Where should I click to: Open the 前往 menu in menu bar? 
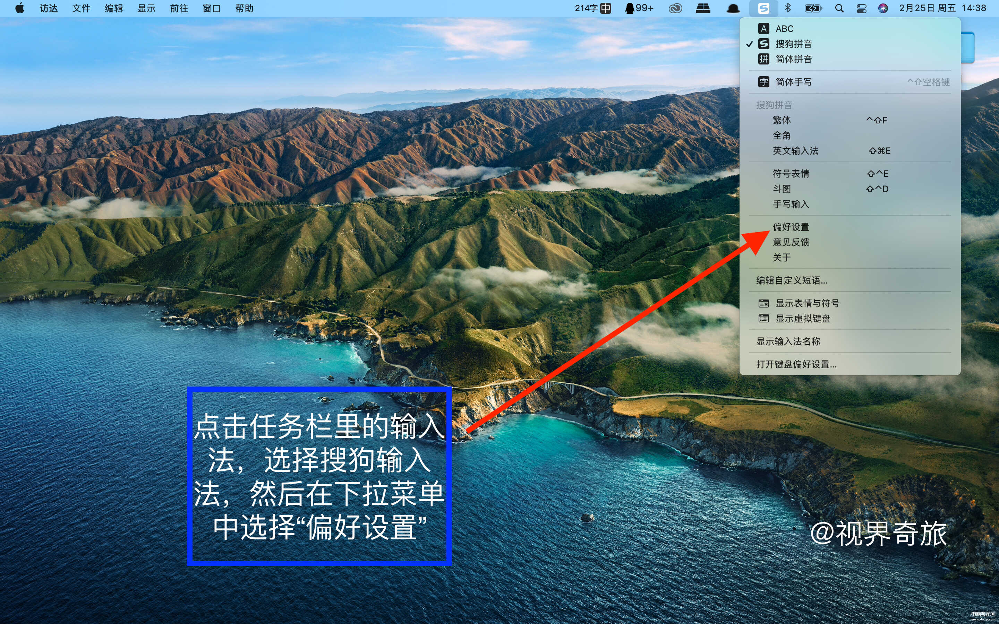(179, 8)
